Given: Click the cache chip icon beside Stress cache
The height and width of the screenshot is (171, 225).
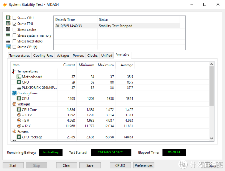Looking at the screenshot, I should point(8,29).
